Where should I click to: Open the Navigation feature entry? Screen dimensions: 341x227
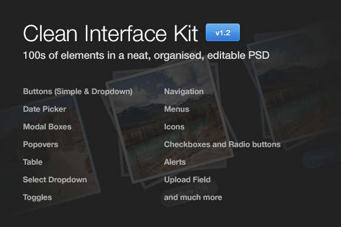184,92
